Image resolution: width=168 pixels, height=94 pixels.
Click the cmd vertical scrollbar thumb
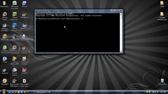click(x=121, y=17)
